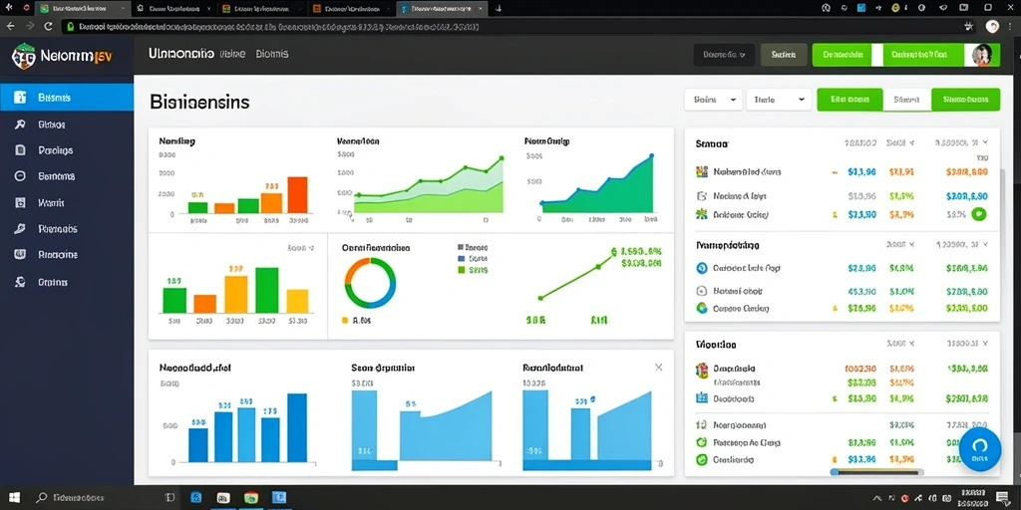This screenshot has height=510, width=1021.
Task: Open the document-page icon item in the sidebar
Action: [x=20, y=150]
